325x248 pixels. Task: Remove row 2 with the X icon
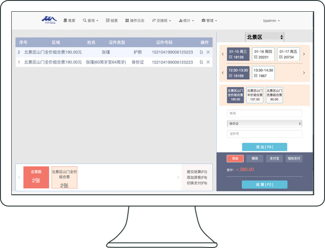click(x=208, y=52)
